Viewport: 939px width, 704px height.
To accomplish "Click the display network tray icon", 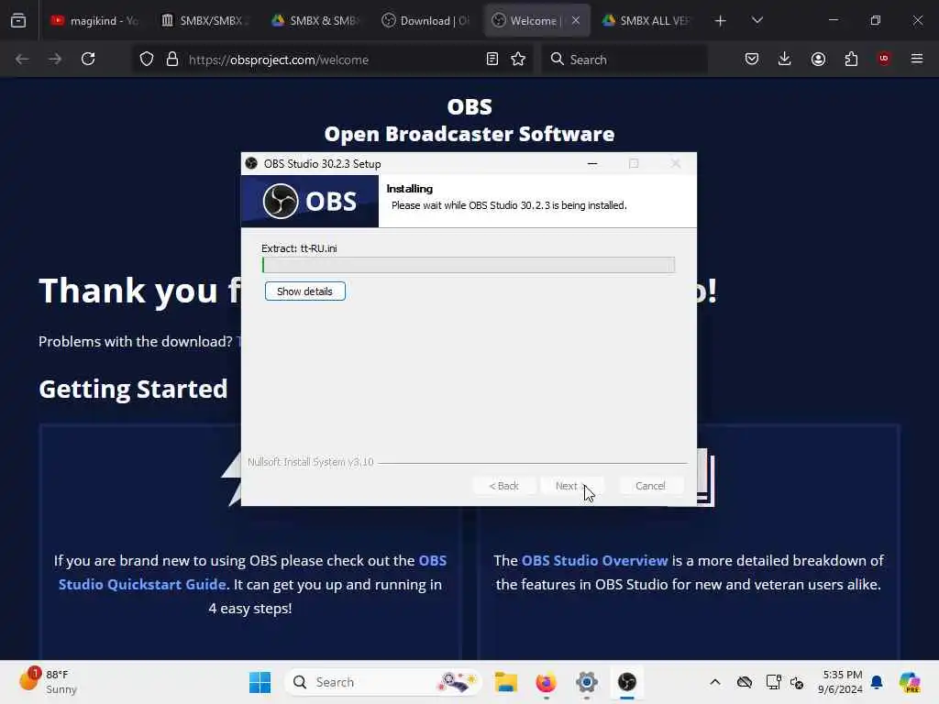I will (x=773, y=682).
